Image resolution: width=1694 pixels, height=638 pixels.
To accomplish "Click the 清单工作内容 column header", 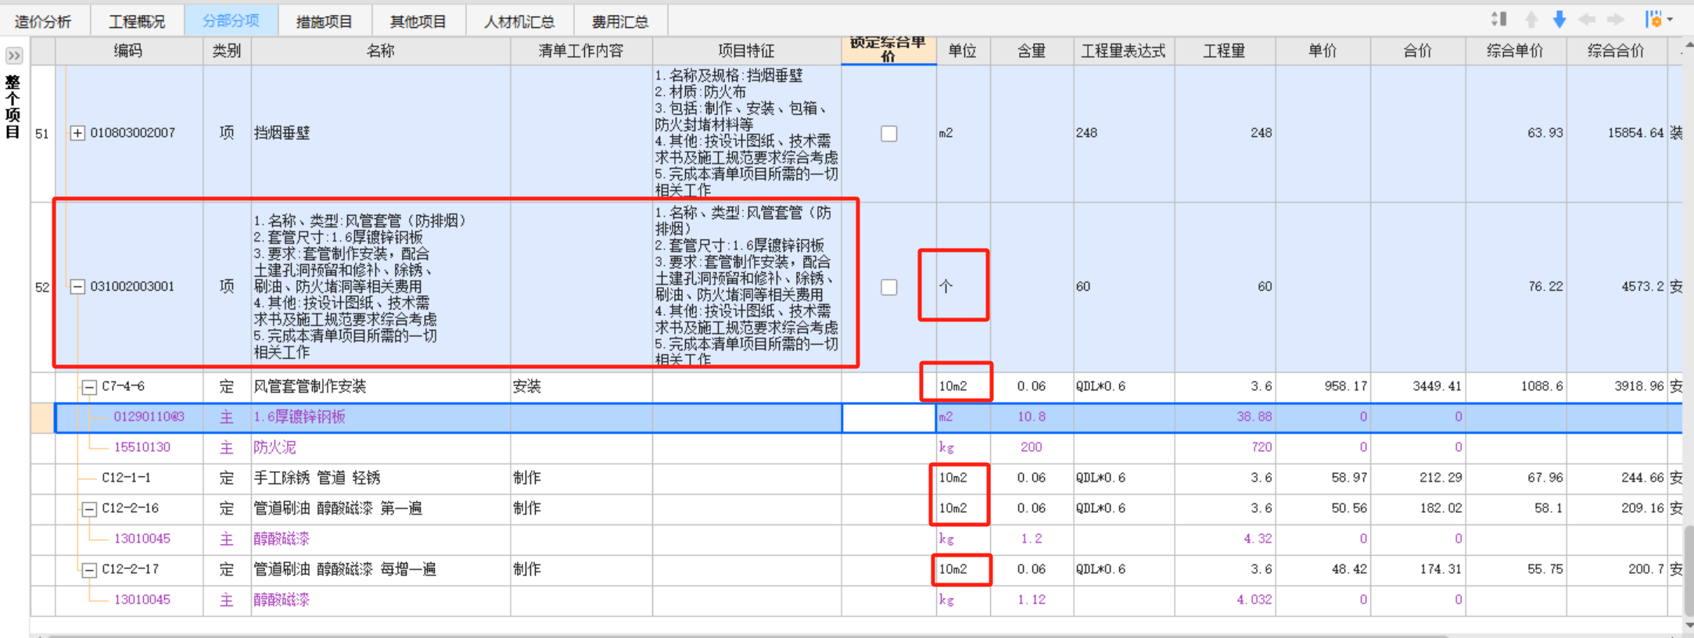I will tap(581, 51).
